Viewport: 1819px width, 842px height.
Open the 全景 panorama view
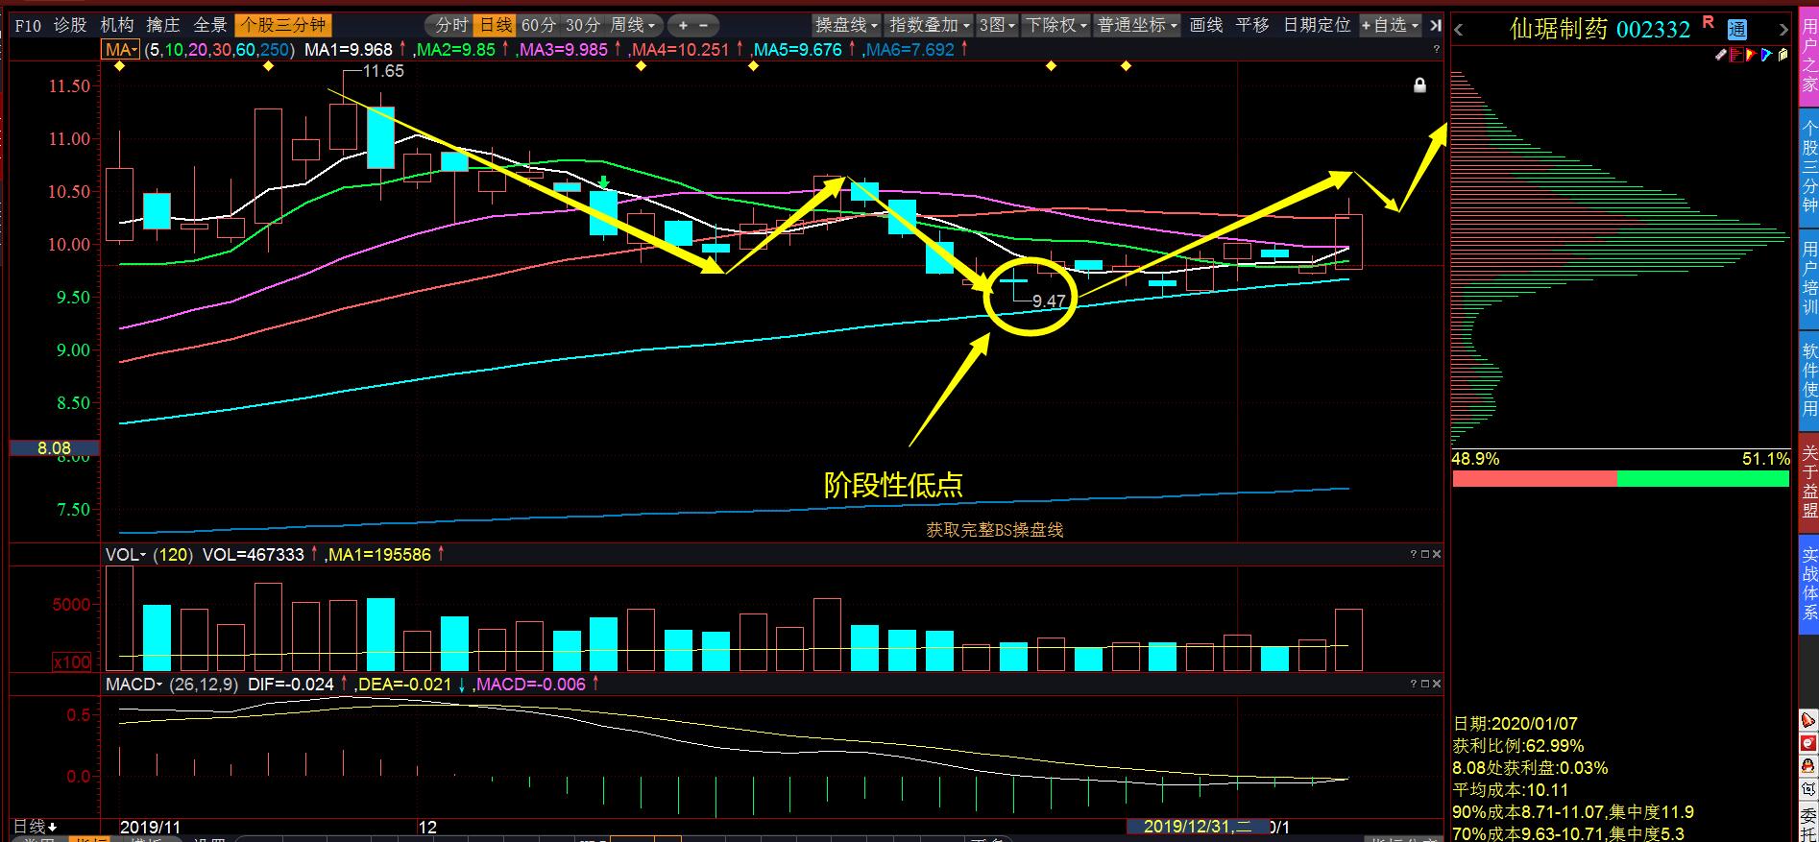[x=210, y=25]
